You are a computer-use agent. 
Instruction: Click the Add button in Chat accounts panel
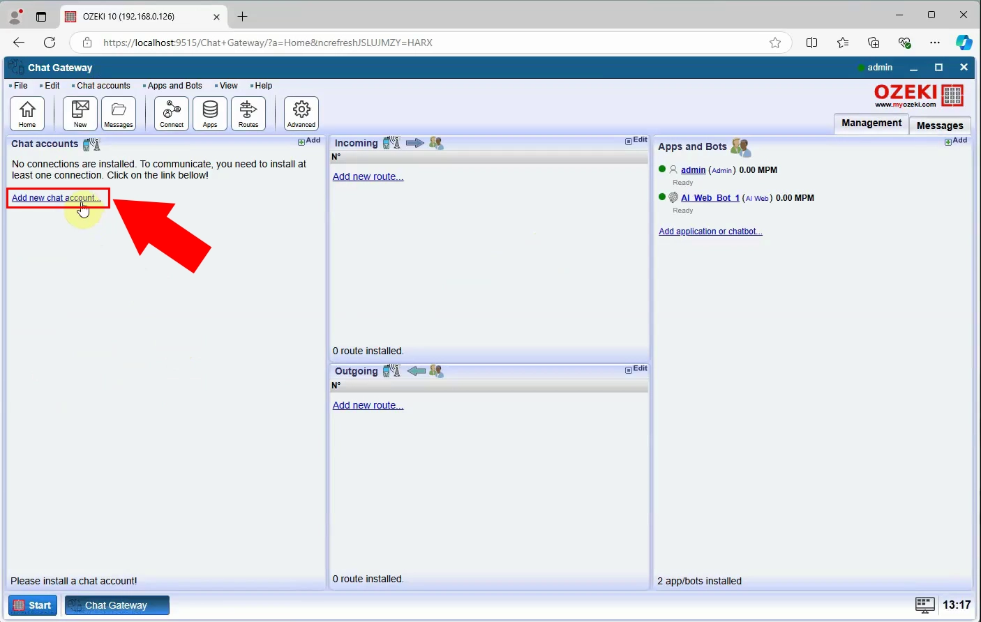coord(309,141)
